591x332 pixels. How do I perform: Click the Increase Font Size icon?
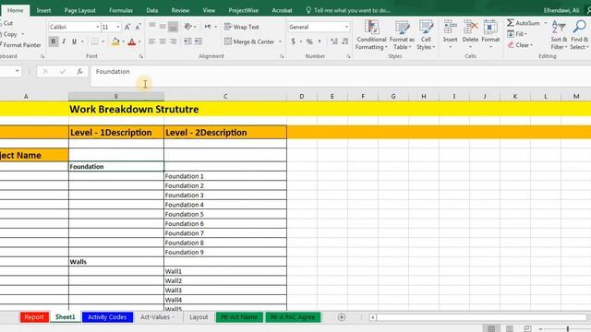coord(127,27)
